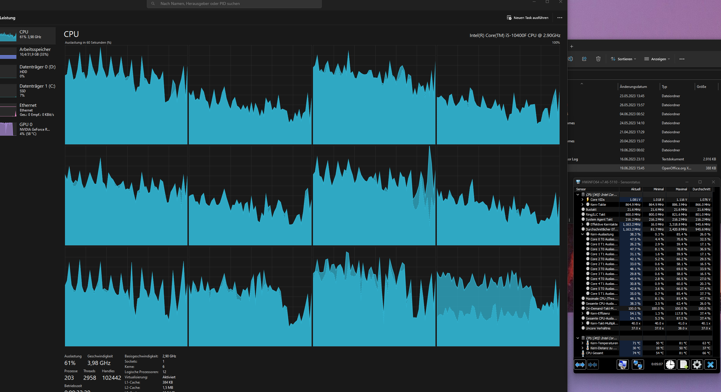Start HWiNFO sensor logging file icon
Image resolution: width=721 pixels, height=392 pixels.
pos(684,365)
